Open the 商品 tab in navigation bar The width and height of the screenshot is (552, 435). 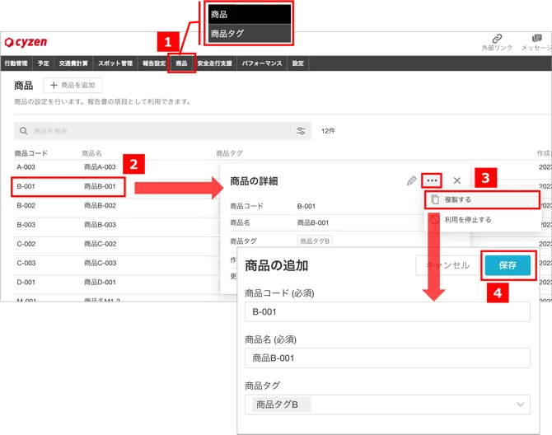[x=181, y=63]
